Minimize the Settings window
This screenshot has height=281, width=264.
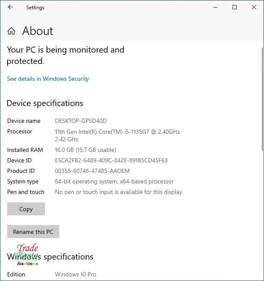pyautogui.click(x=215, y=7)
